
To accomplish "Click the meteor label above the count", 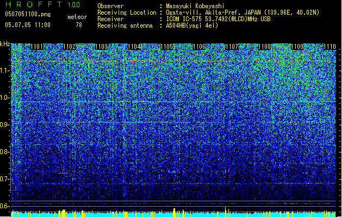I will point(77,17).
